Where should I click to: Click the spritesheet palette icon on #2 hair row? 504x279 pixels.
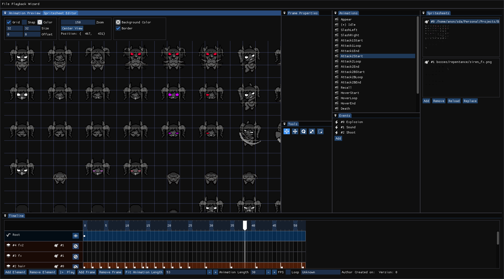[x=56, y=266]
